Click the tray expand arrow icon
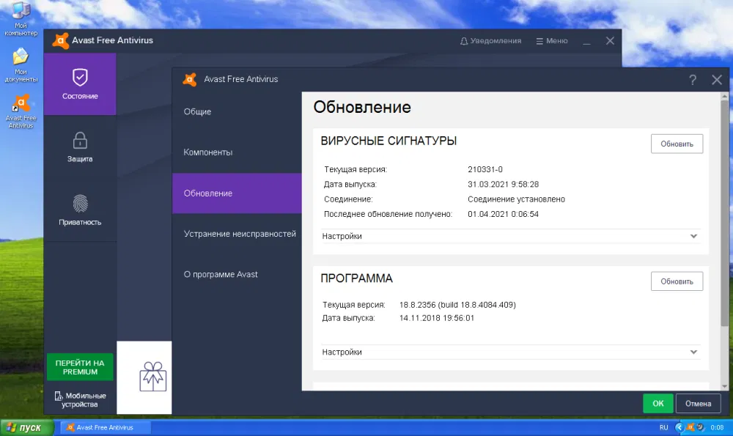The image size is (733, 436). tap(679, 427)
